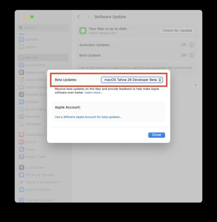
Task: Click the Search field in sidebar
Action: [43, 27]
